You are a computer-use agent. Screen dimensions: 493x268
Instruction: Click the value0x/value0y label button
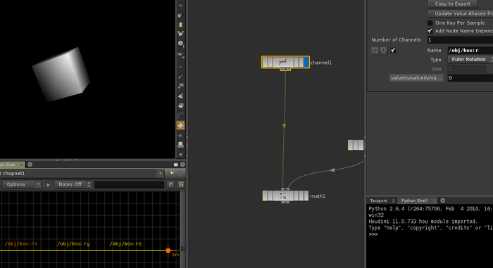point(416,78)
